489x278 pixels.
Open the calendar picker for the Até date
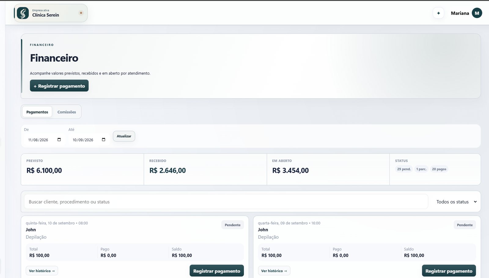[104, 140]
